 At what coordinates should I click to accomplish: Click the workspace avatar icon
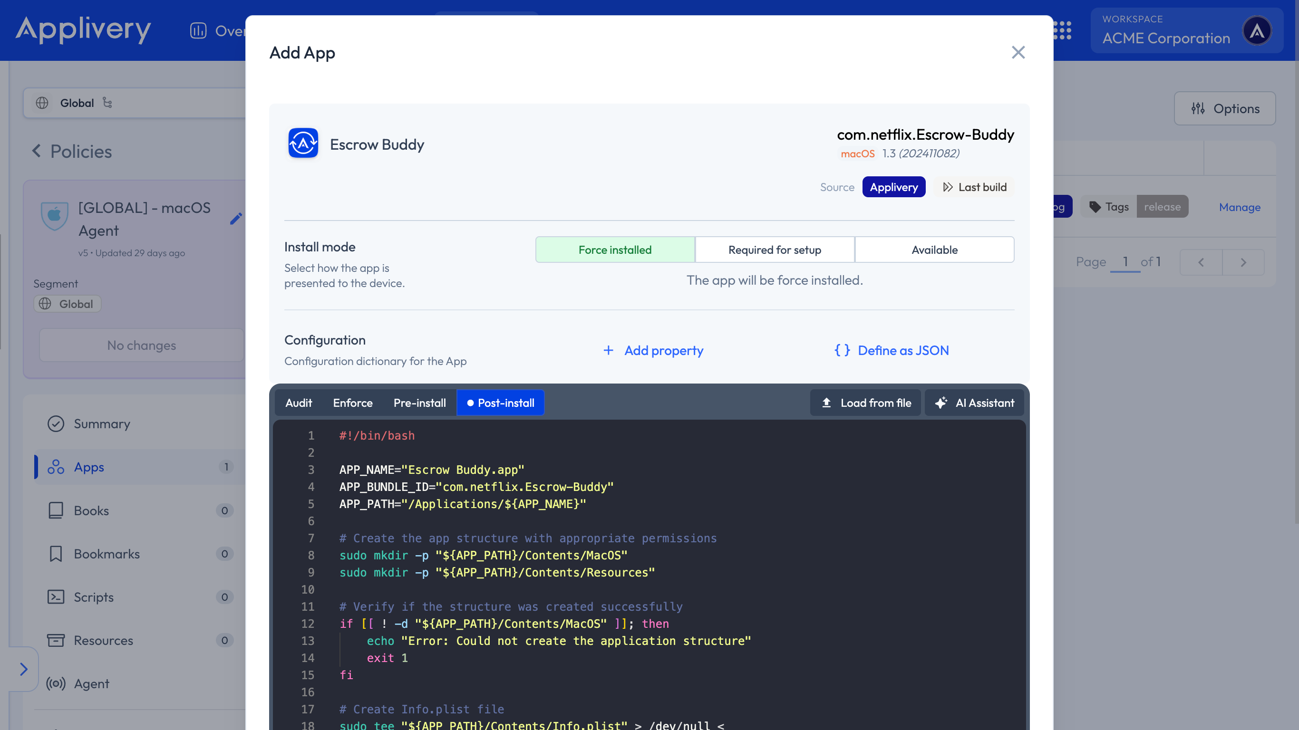1257,31
